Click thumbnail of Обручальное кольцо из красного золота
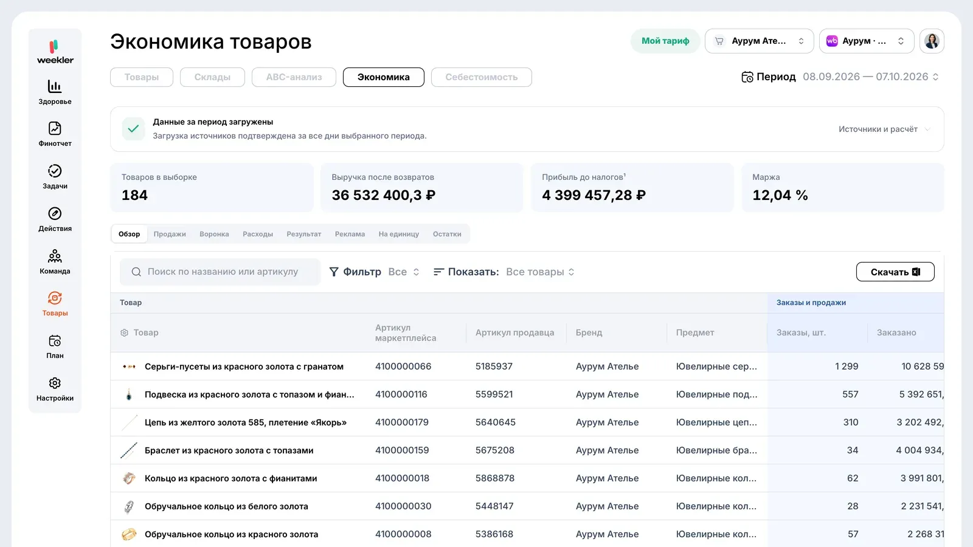This screenshot has width=973, height=547. pyautogui.click(x=129, y=534)
